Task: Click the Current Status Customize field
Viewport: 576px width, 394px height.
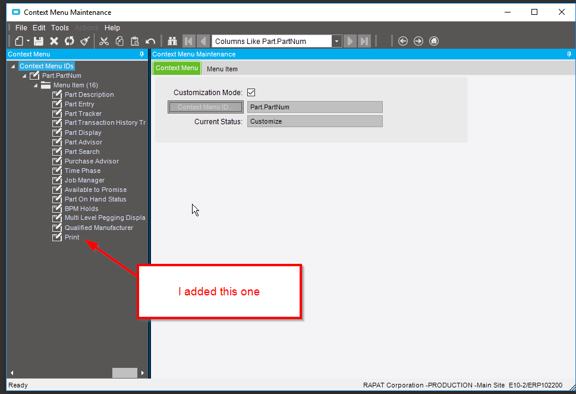Action: 315,122
